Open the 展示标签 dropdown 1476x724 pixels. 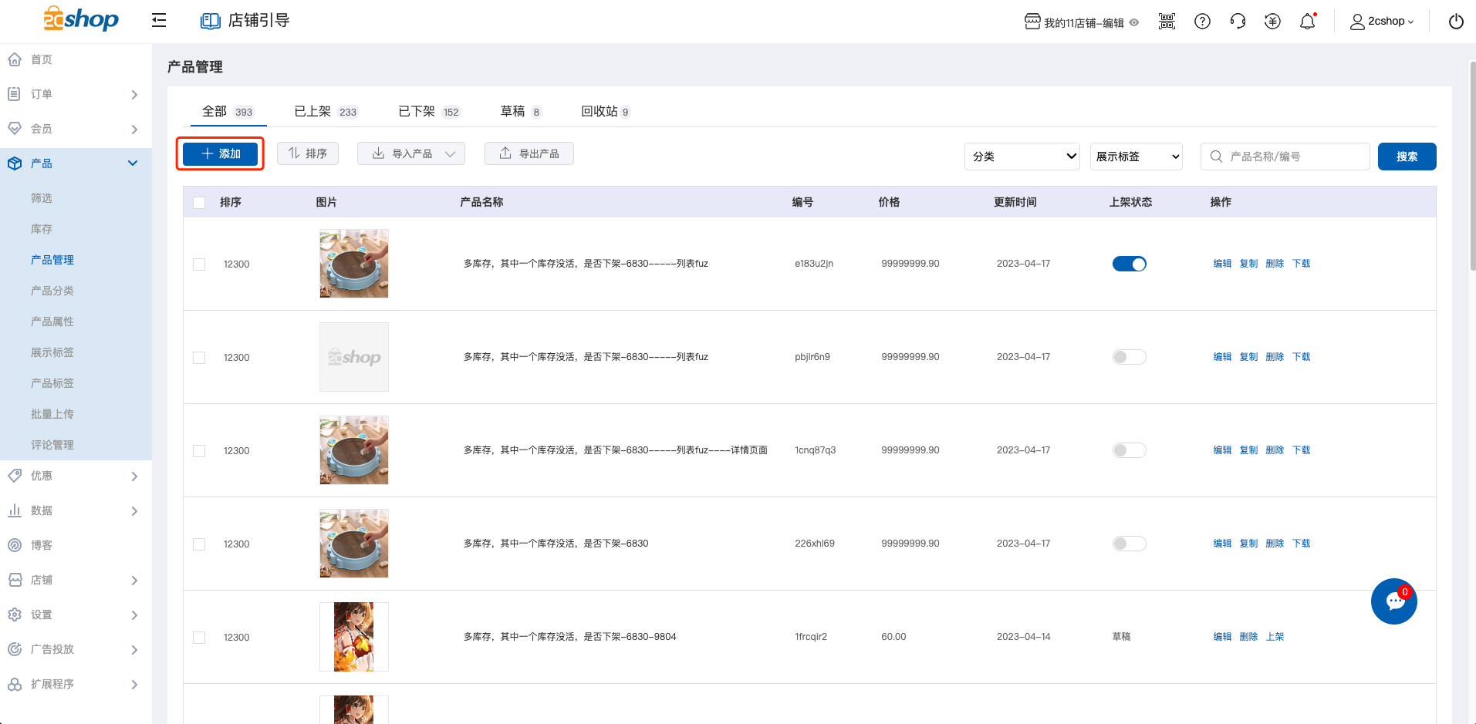1137,157
